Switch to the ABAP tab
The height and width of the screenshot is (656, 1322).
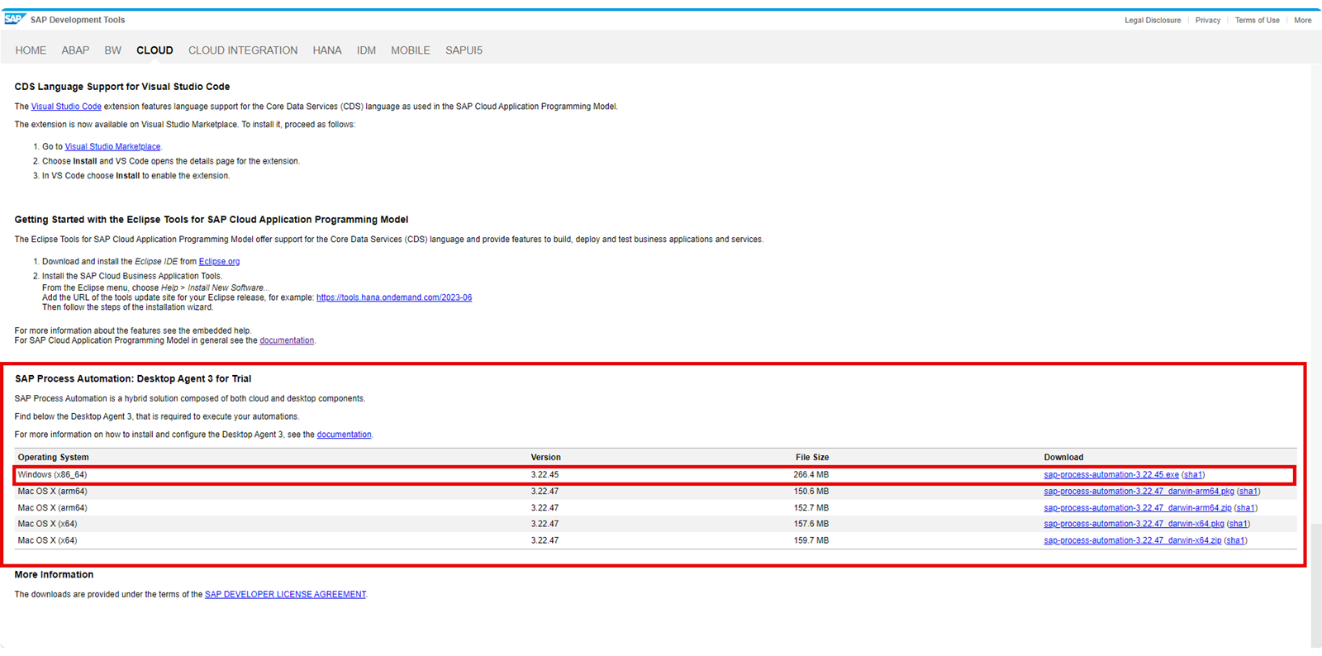point(75,50)
